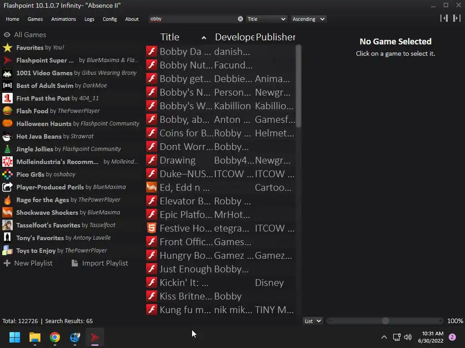Open Google Chrome from the taskbar
The height and width of the screenshot is (348, 465).
pyautogui.click(x=55, y=337)
